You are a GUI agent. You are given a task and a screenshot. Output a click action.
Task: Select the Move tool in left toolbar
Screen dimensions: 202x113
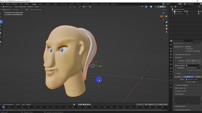coord(1,22)
